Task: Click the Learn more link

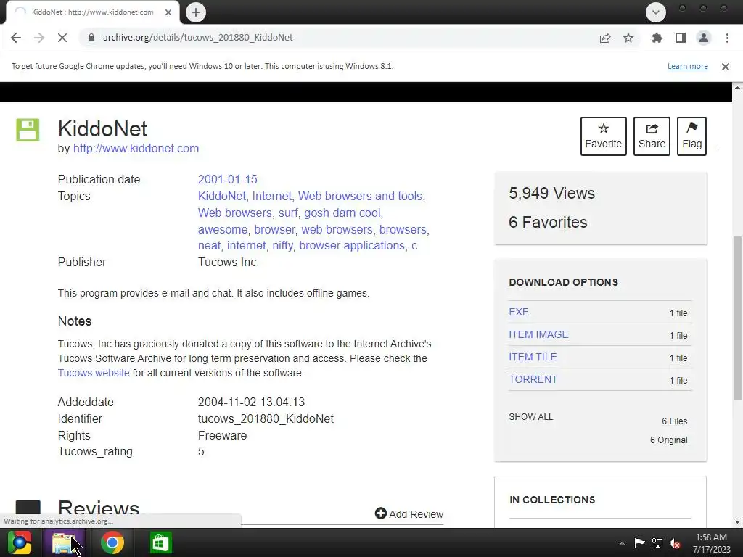Action: [688, 66]
